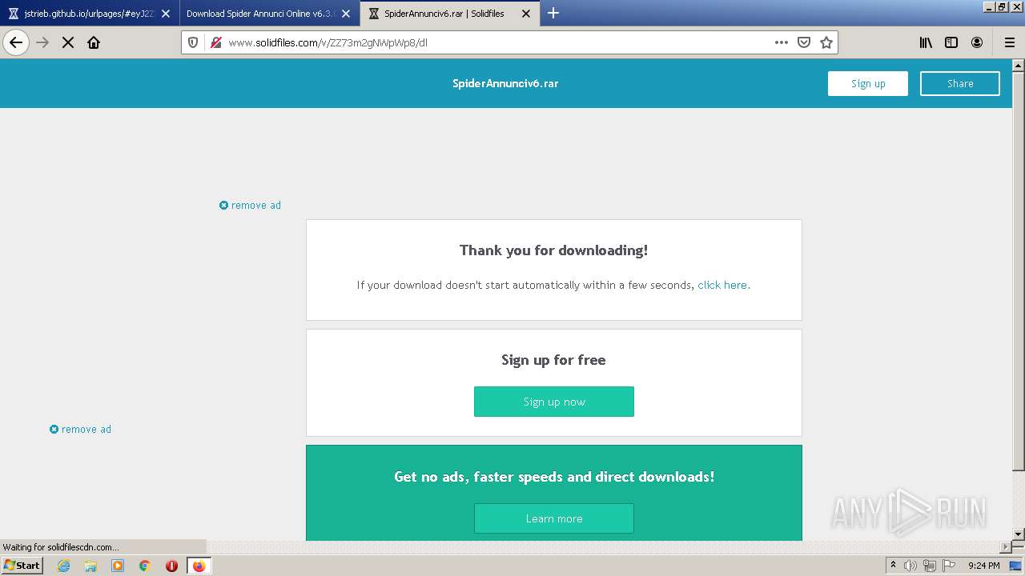Click 'Thank you for downloading!' heading
The image size is (1025, 576).
coord(554,250)
